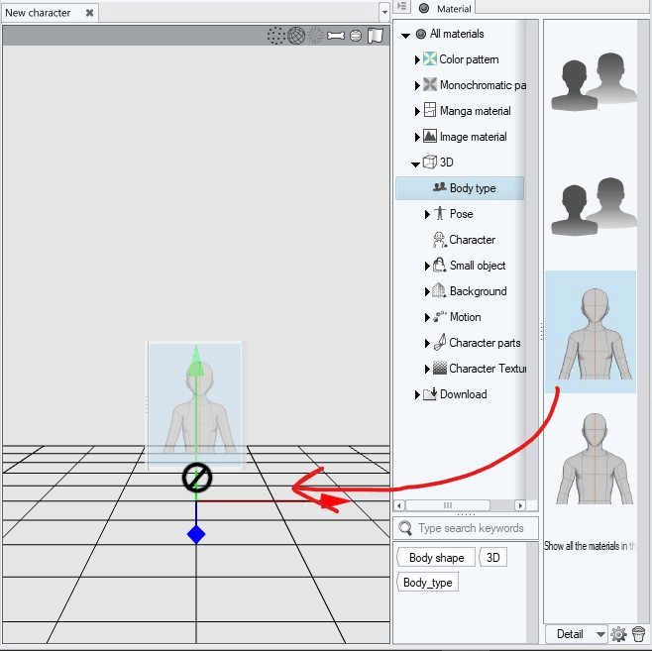
Task: Expand the Manga material folder
Action: pos(417,111)
